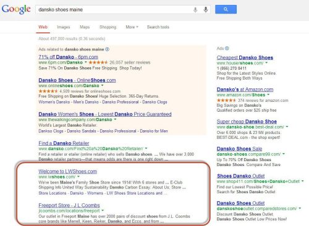This screenshot has height=226, width=309.
Task: Open the 'Welcome to LWShoes.com' result
Action: click(67, 171)
